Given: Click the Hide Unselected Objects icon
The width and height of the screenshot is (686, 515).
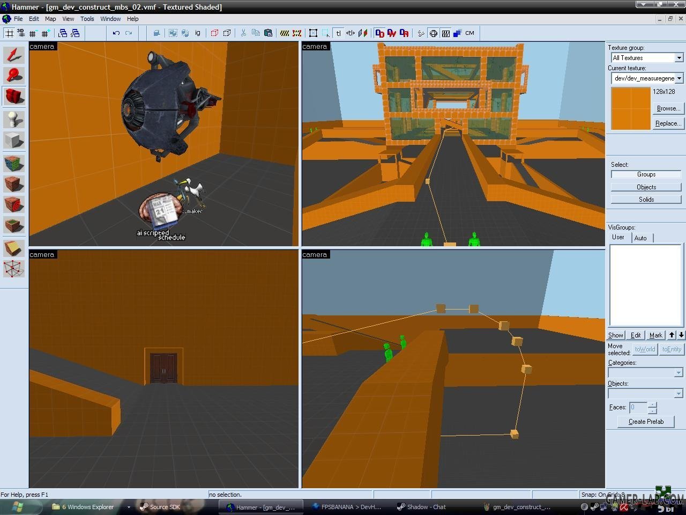Looking at the screenshot, I should (227, 33).
